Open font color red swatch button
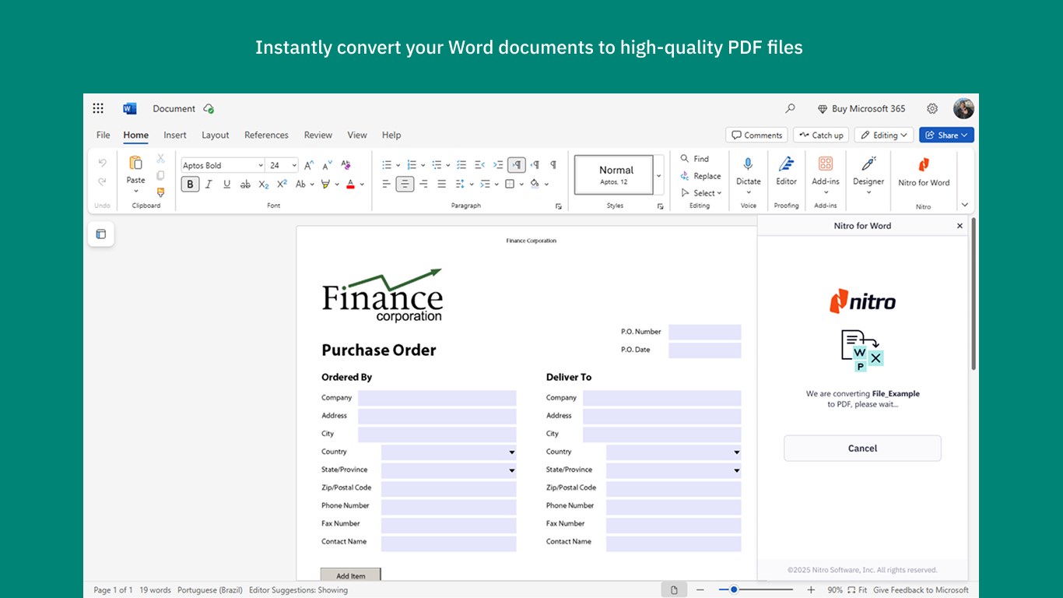 (351, 185)
